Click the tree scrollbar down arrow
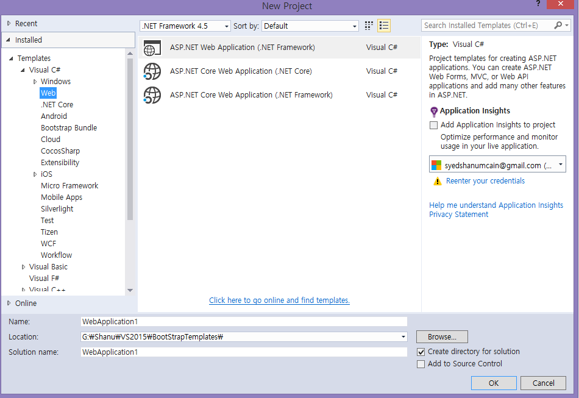579x398 pixels. click(x=130, y=291)
